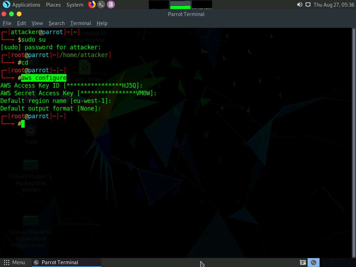Open the Places menu in the top panel

[53, 5]
